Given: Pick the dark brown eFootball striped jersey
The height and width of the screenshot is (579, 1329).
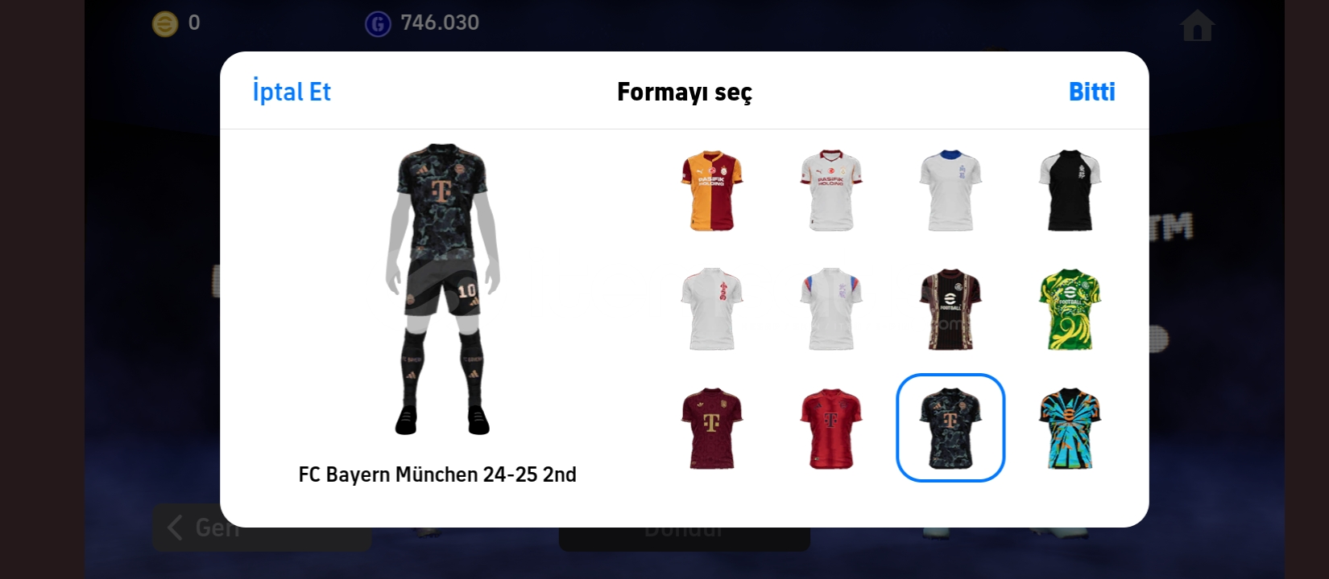Looking at the screenshot, I should coord(950,310).
